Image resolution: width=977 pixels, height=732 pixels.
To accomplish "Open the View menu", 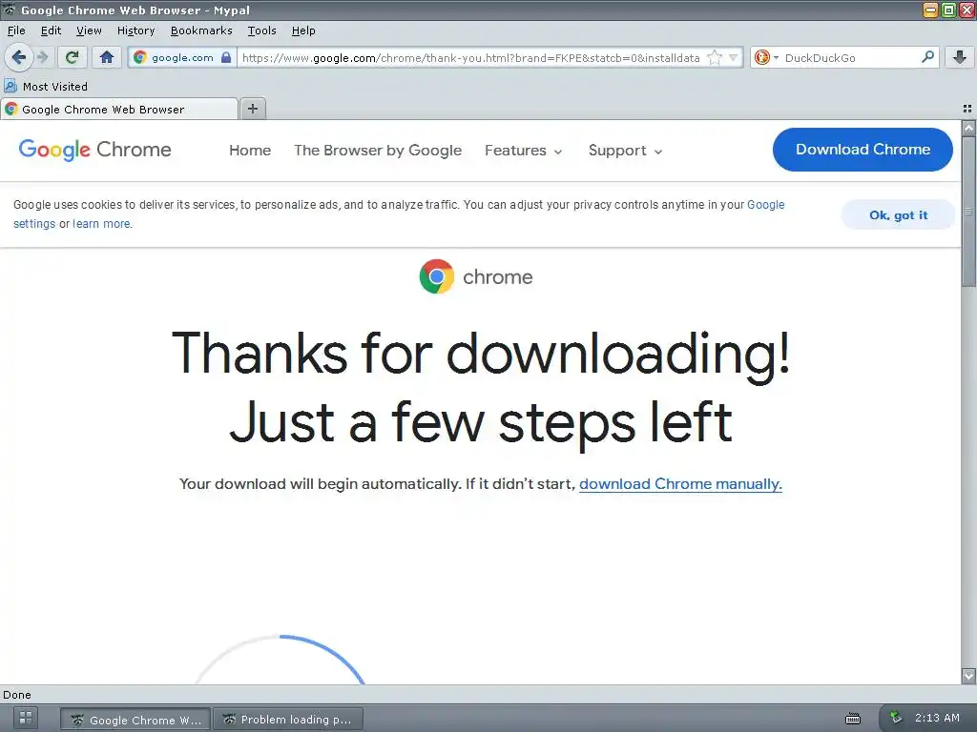I will (89, 30).
